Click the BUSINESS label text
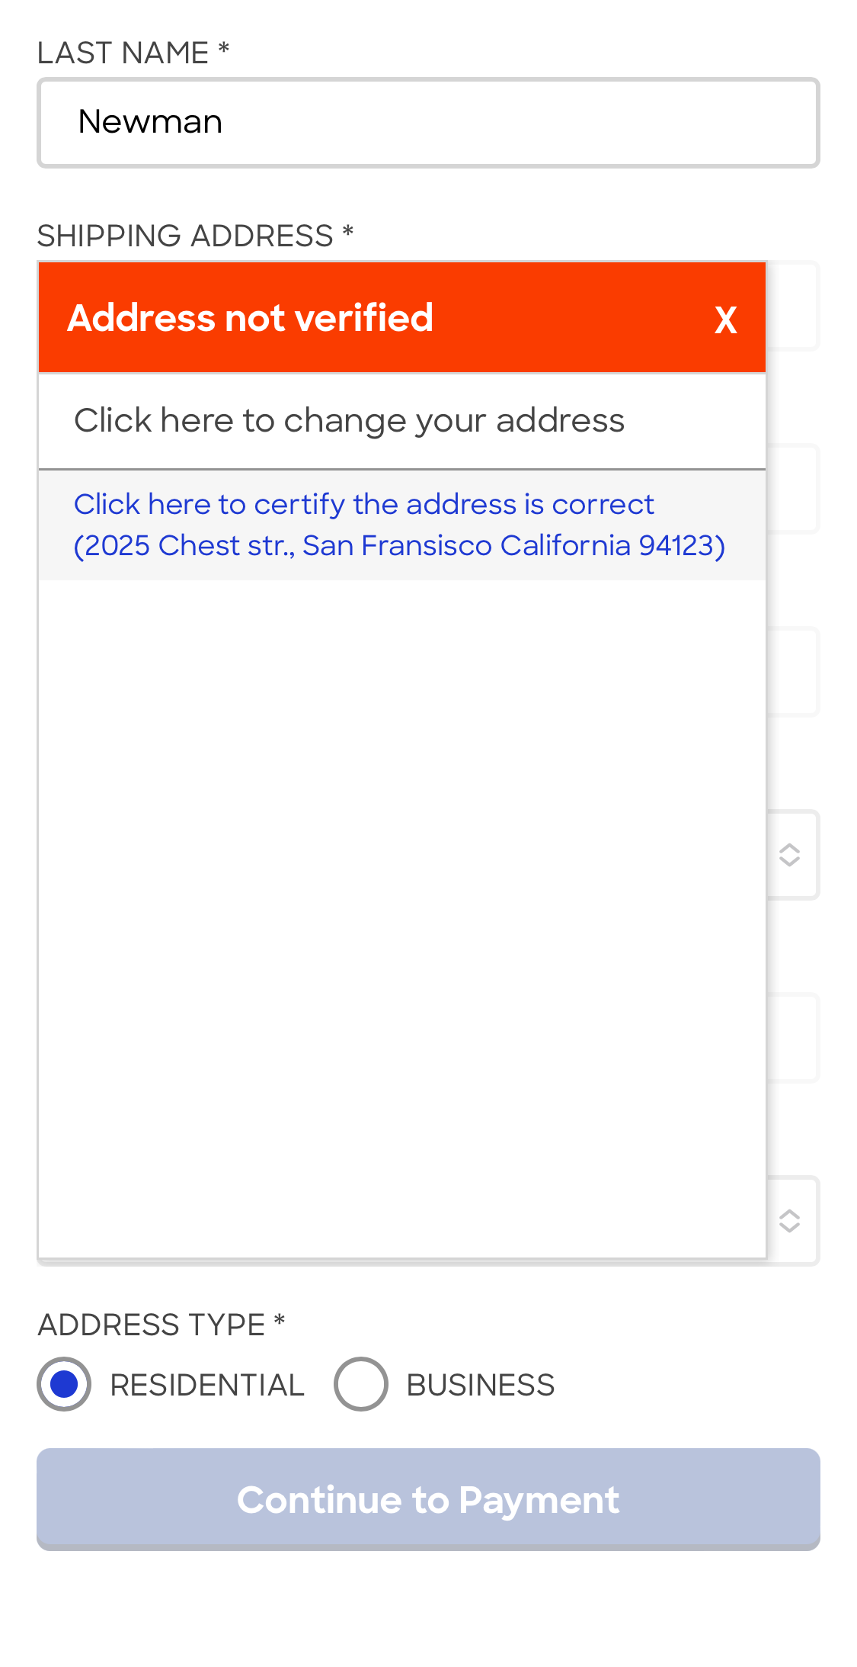The height and width of the screenshot is (1667, 857). (480, 1385)
